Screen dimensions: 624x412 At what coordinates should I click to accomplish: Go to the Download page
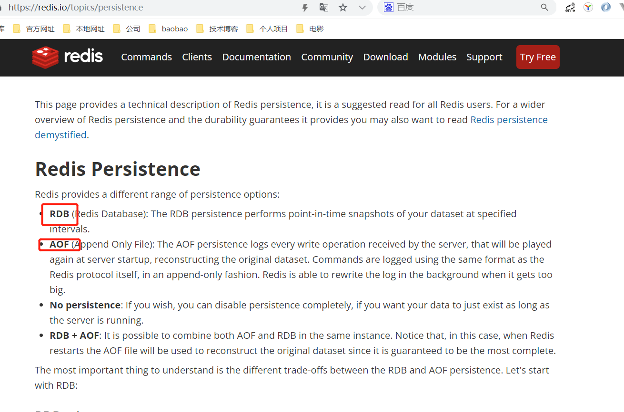385,57
